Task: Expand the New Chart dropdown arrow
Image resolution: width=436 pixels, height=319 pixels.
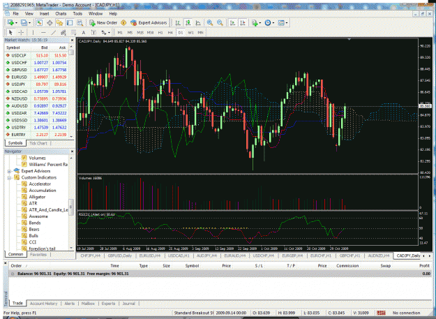Action: [x=16, y=23]
